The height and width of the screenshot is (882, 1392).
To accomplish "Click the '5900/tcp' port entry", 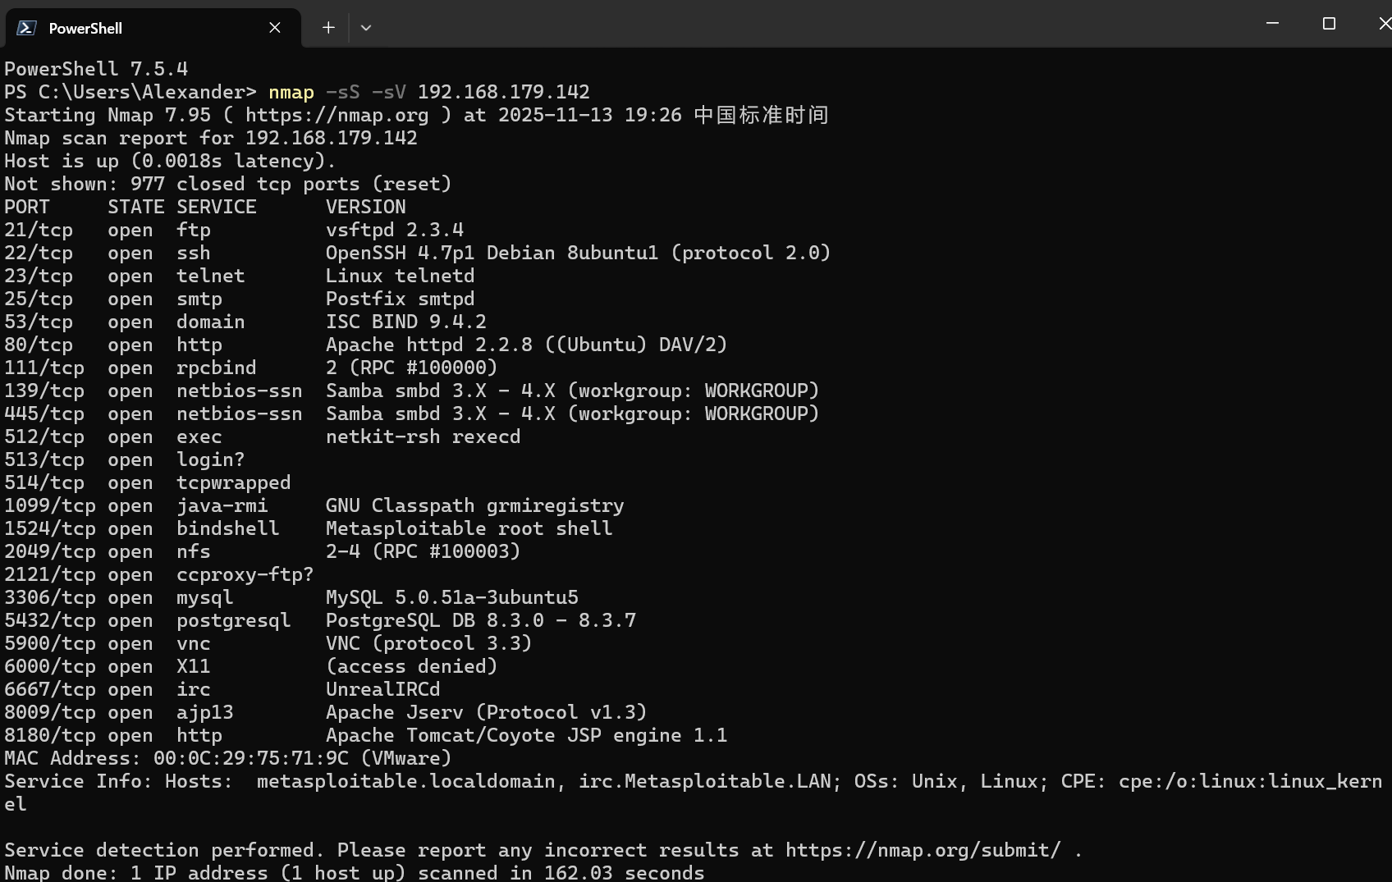I will click(x=50, y=643).
